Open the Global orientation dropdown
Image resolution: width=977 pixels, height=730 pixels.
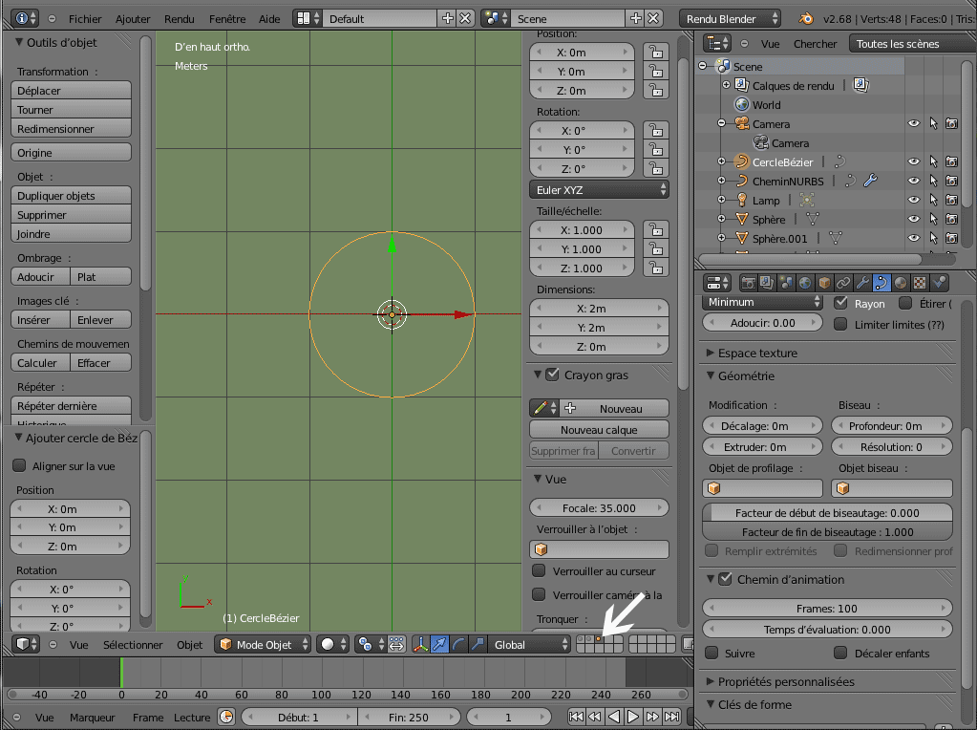click(x=529, y=645)
